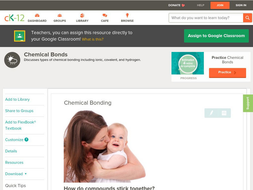Open the Browse lightbulb icon

(x=127, y=15)
